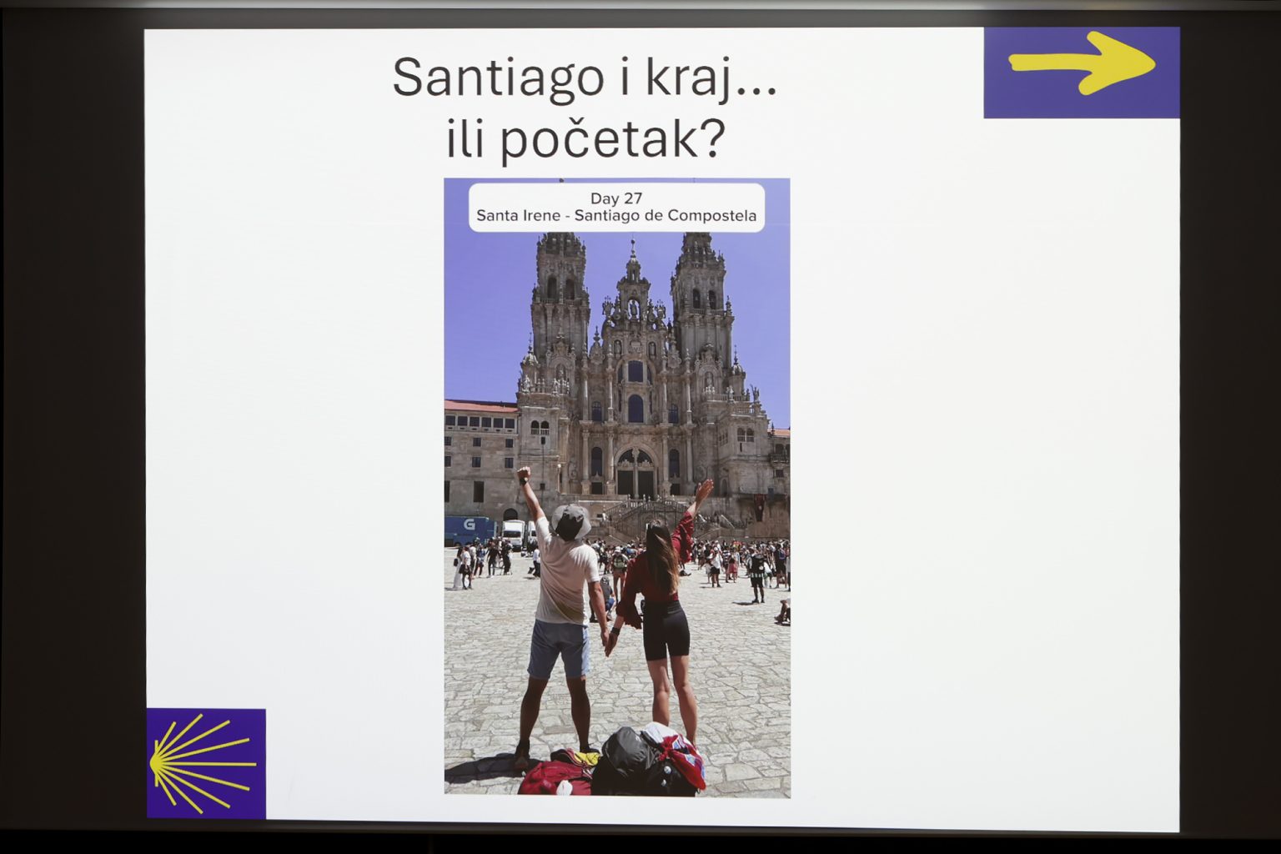
Task: Click the 'Day 27' caption label
Action: (616, 198)
